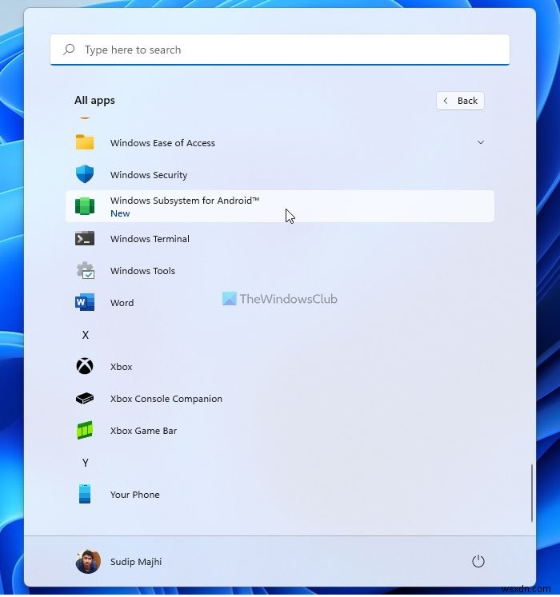The height and width of the screenshot is (597, 560).
Task: Open Your Phone label
Action: (x=135, y=495)
